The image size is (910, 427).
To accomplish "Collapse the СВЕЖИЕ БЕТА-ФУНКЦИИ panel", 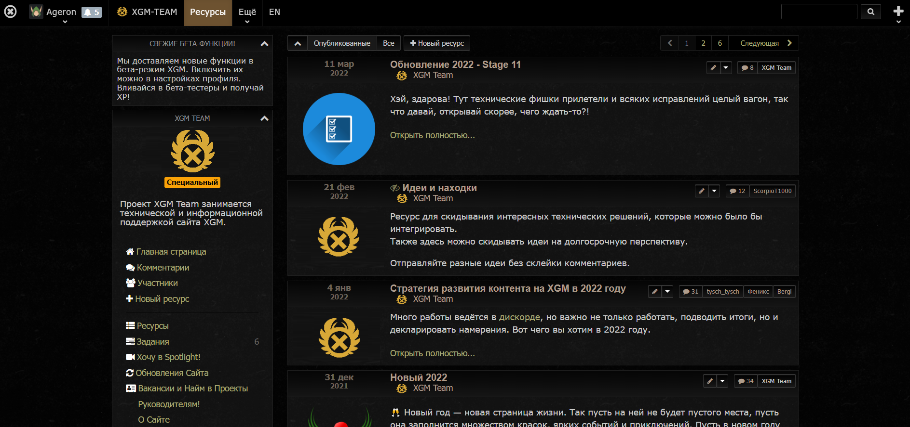I will pos(264,44).
